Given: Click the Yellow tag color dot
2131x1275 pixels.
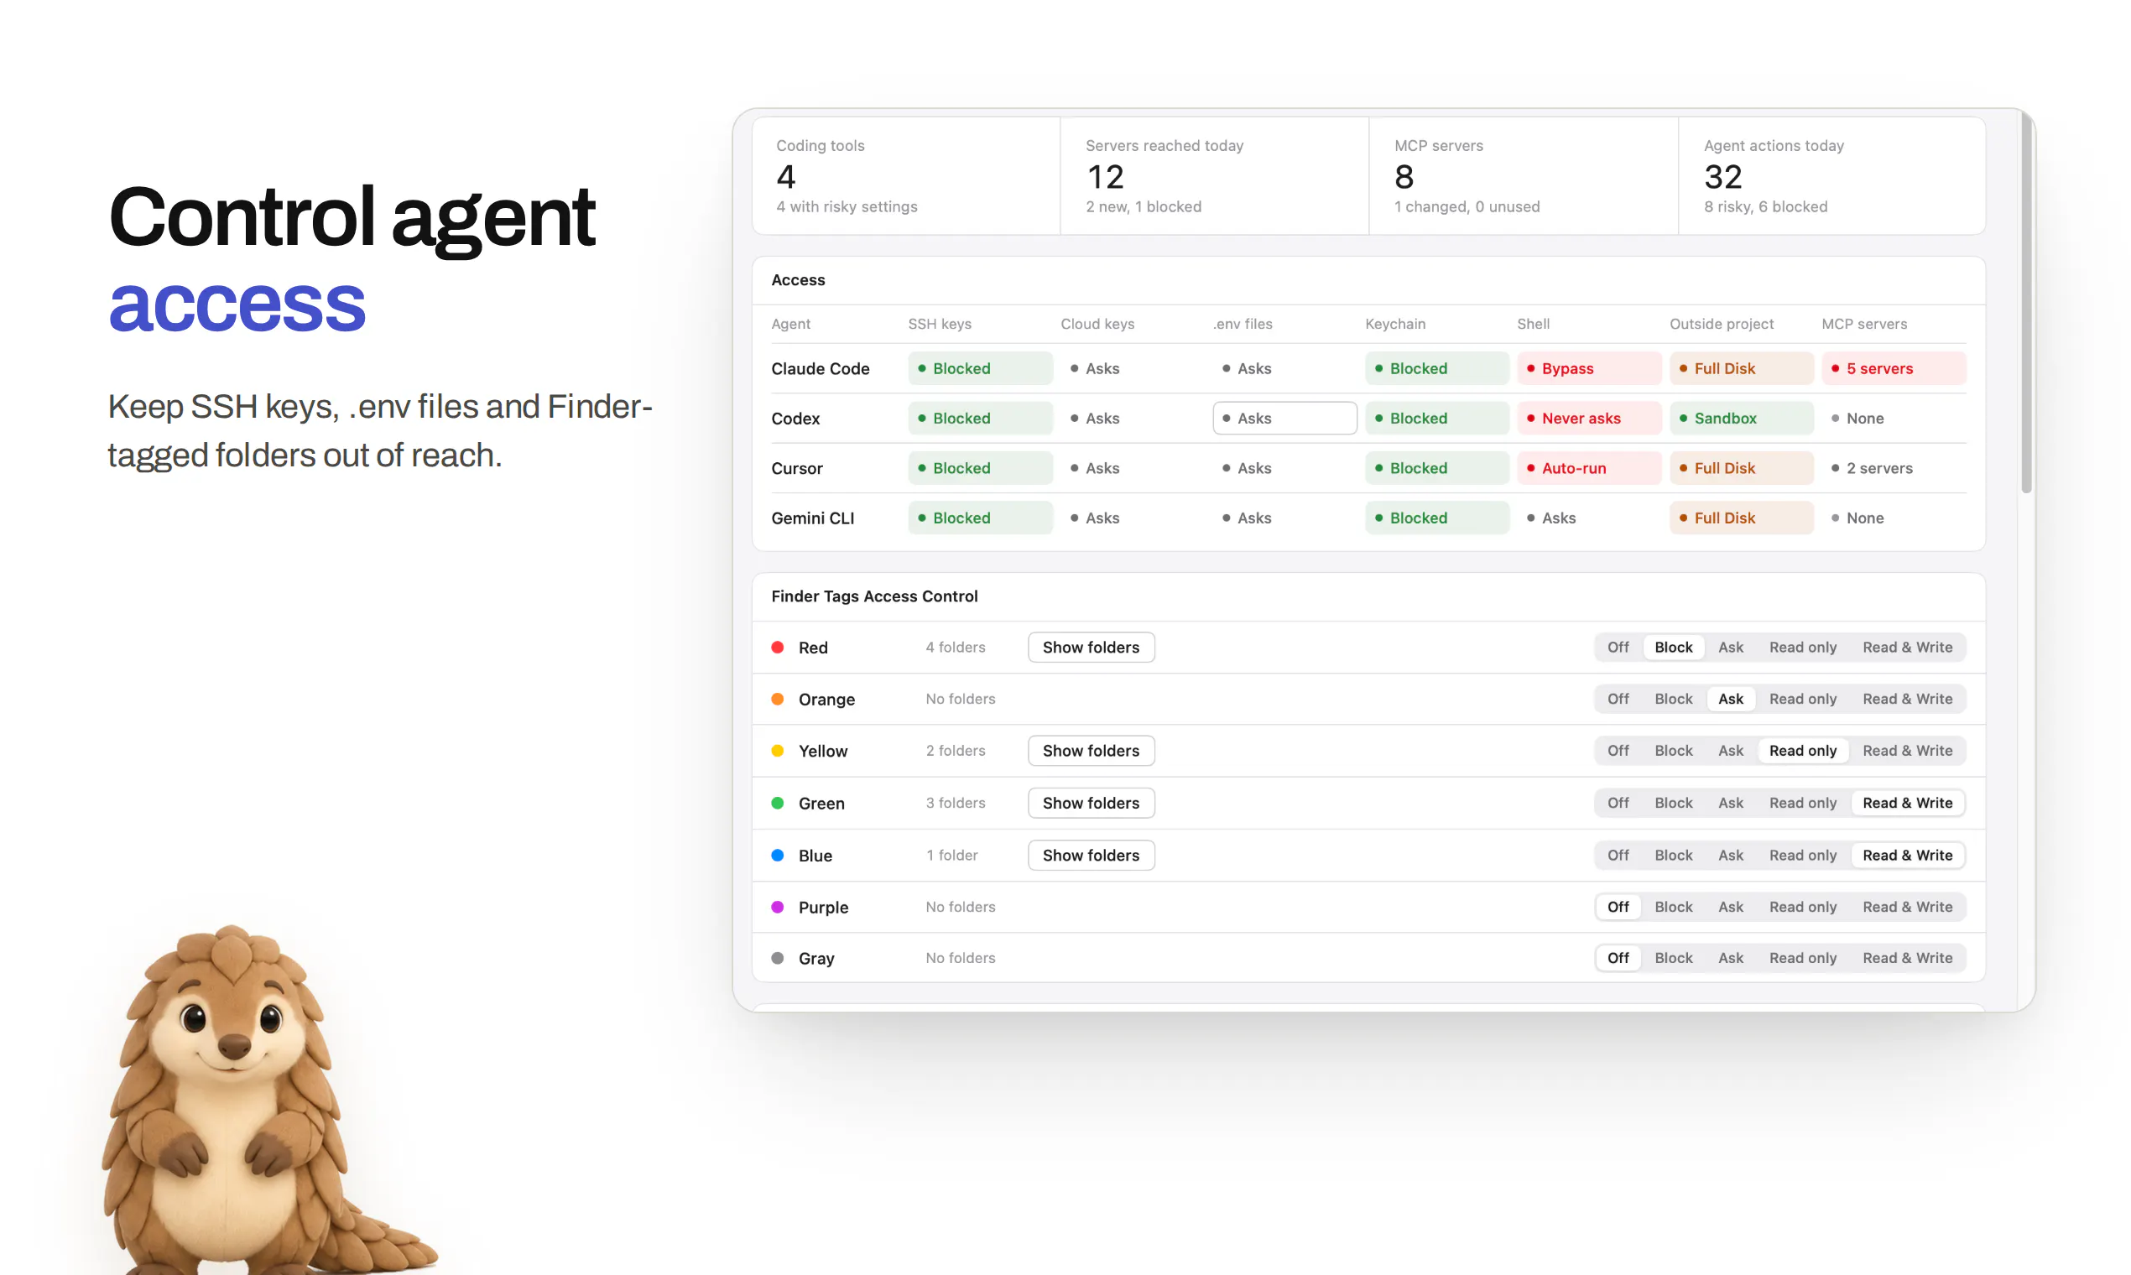Looking at the screenshot, I should click(x=777, y=750).
